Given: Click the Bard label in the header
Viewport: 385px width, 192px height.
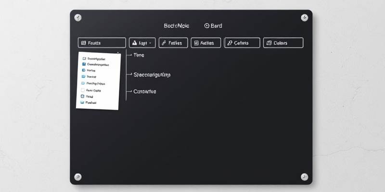Looking at the screenshot, I should [217, 26].
